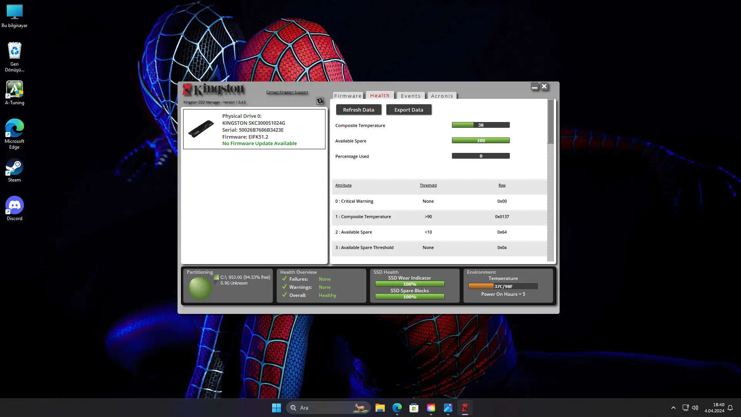
Task: Click the Overall 'Healthy' status
Action: pyautogui.click(x=327, y=295)
